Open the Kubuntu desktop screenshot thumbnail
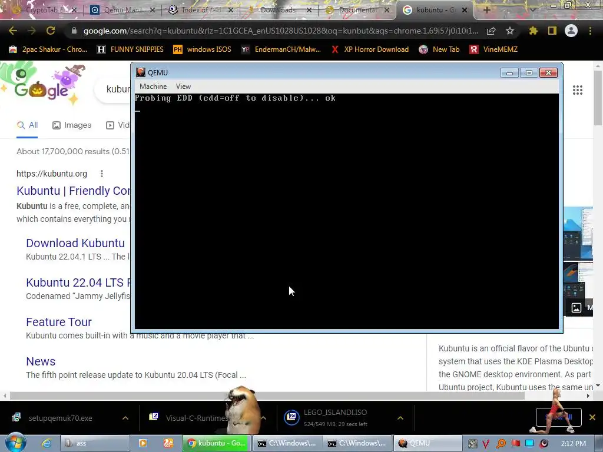Viewport: 603px width, 452px height. (578, 232)
